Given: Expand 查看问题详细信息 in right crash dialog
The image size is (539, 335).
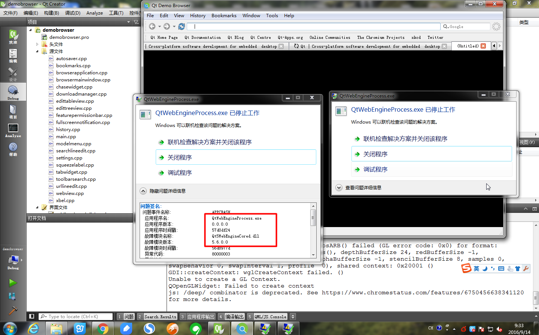Looking at the screenshot, I should click(x=339, y=187).
